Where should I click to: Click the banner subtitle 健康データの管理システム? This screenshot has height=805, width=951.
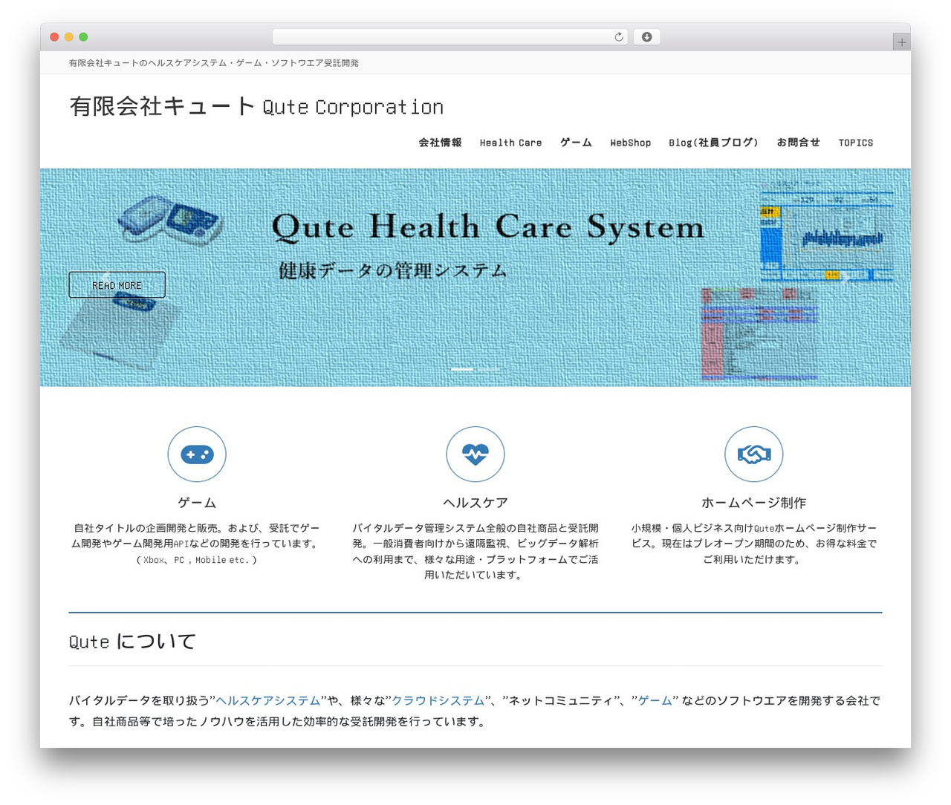(392, 270)
